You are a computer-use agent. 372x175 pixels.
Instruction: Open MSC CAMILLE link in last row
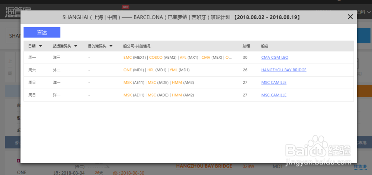pyautogui.click(x=274, y=95)
